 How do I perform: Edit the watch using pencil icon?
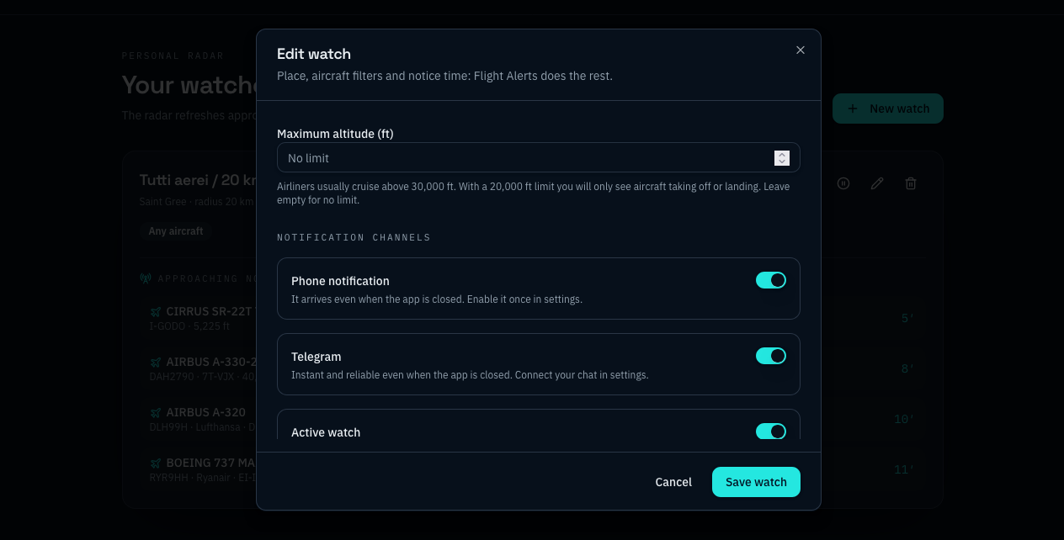click(877, 183)
